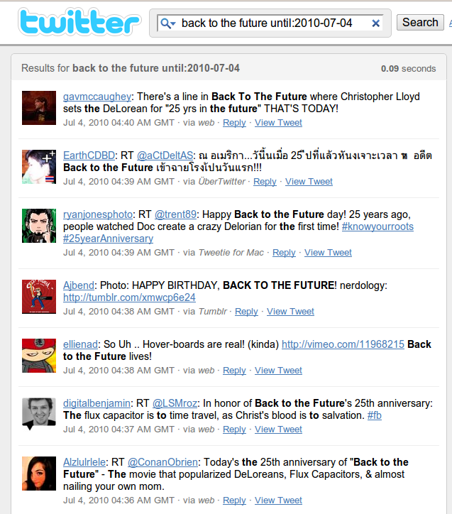Open EarthCDBD's avatar thumbnail
The height and width of the screenshot is (514, 452).
tap(39, 167)
